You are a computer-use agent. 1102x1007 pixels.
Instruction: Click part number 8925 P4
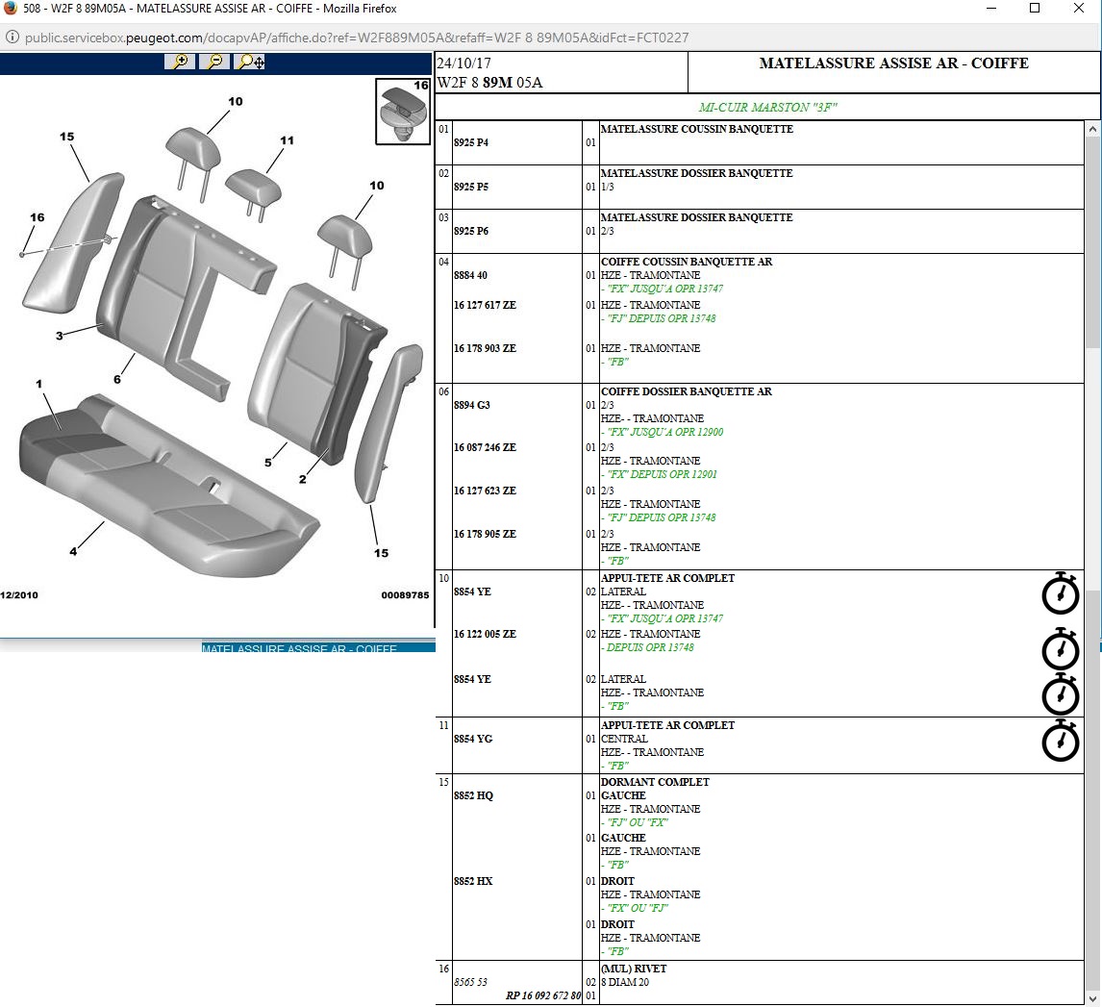(x=471, y=142)
